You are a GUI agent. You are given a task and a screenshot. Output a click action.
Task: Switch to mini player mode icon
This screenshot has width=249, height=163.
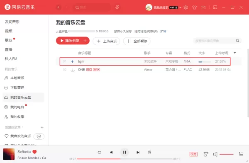(215, 7)
